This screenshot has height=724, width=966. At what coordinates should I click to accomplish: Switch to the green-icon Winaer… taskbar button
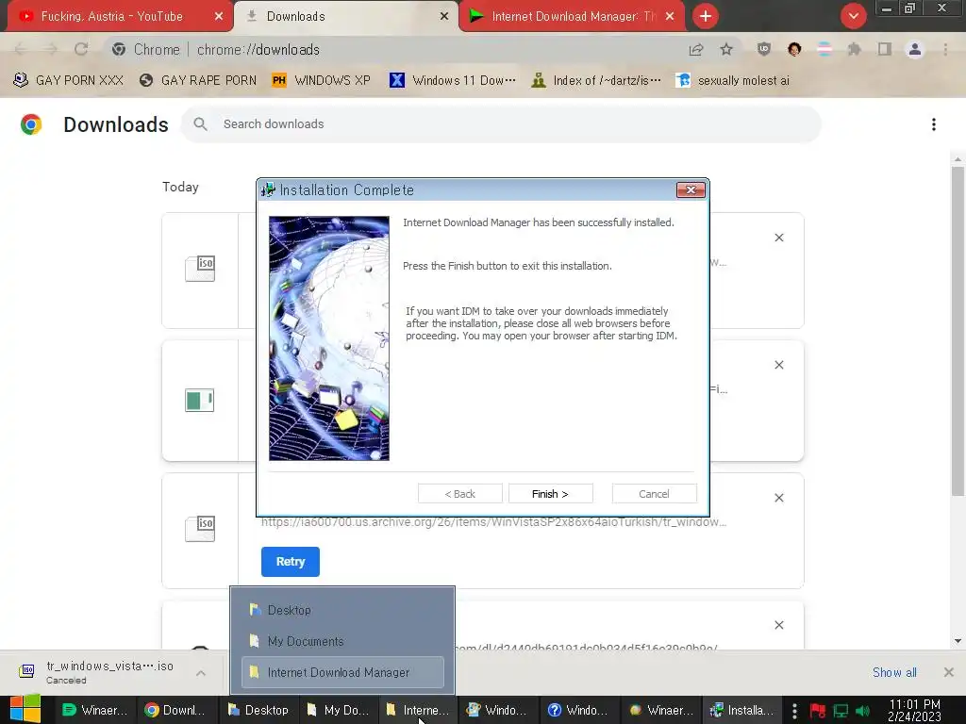tap(95, 710)
